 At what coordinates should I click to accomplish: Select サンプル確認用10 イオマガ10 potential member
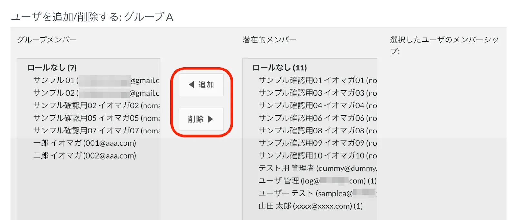coord(317,156)
